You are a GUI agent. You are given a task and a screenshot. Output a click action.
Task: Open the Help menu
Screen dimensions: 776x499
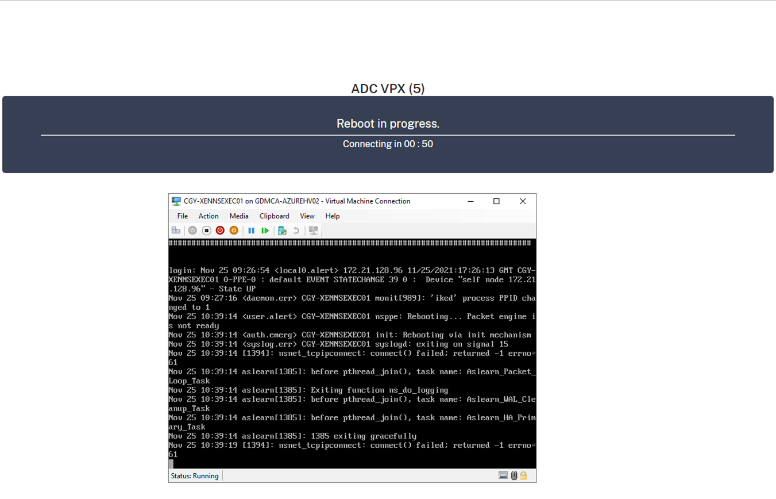tap(333, 216)
